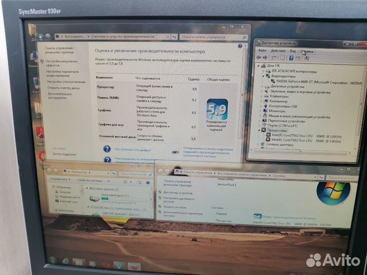Viewport: 367px width, 275px height.
Task: Open Панель управления - домашняя страница link
Action: pyautogui.click(x=59, y=50)
